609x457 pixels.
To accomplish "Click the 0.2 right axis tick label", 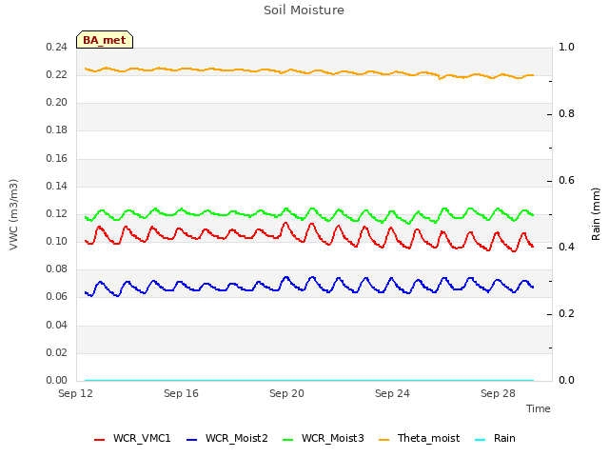I will (566, 313).
